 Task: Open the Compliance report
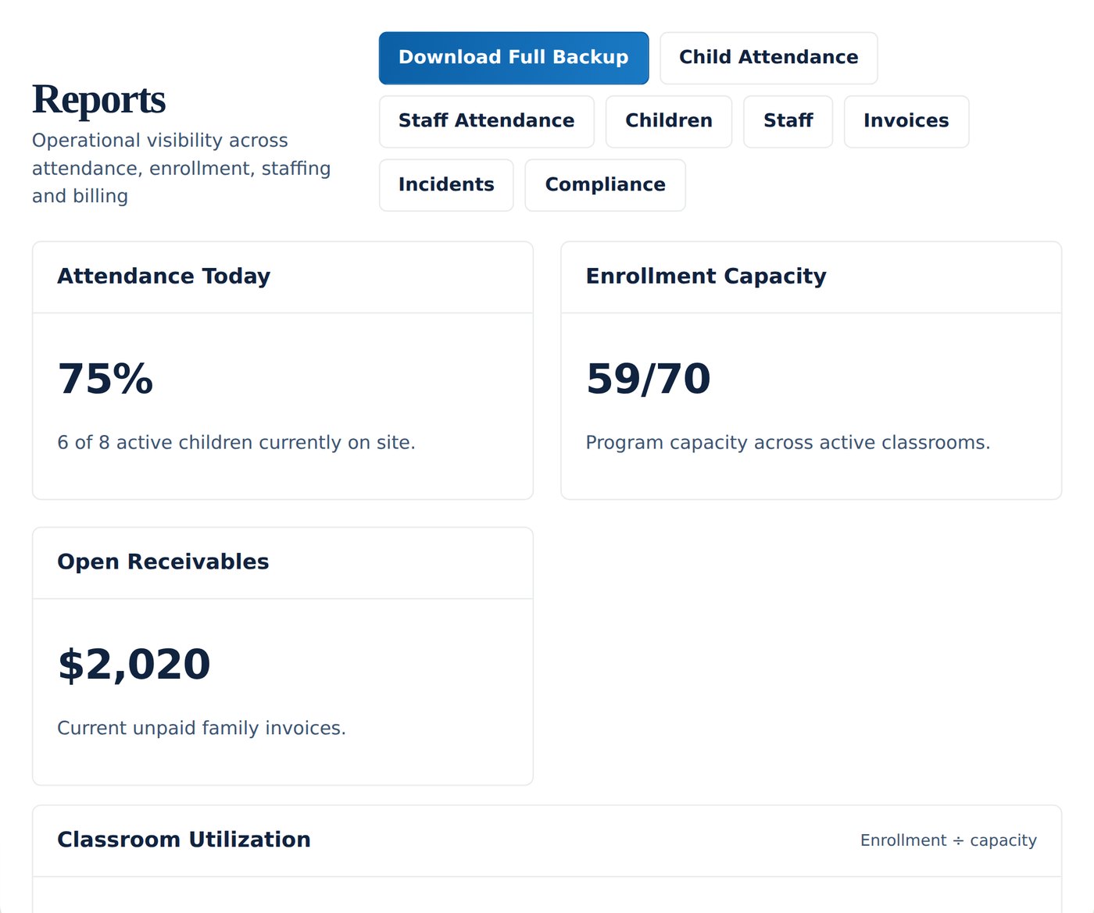coord(605,185)
